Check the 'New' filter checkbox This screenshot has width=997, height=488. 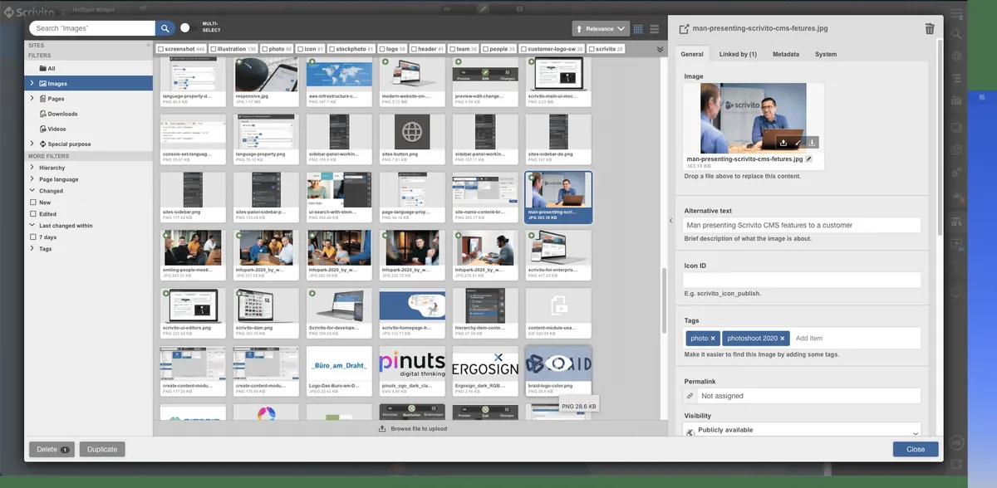(x=33, y=203)
